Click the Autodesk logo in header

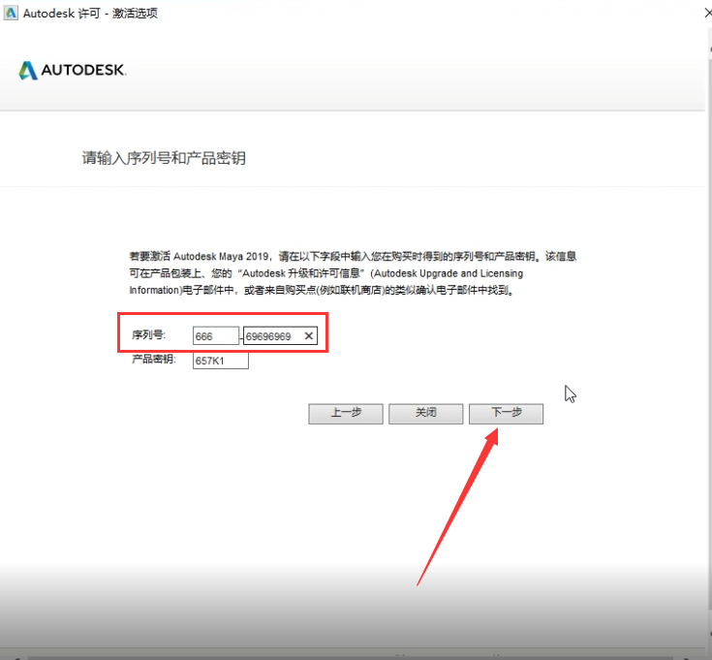(73, 71)
